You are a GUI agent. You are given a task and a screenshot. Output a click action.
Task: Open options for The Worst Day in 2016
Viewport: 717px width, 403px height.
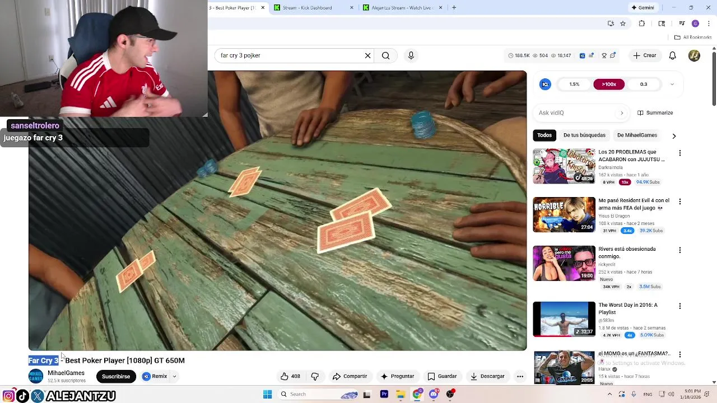(680, 306)
